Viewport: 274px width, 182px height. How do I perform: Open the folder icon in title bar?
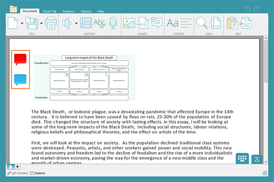pyautogui.click(x=13, y=9)
